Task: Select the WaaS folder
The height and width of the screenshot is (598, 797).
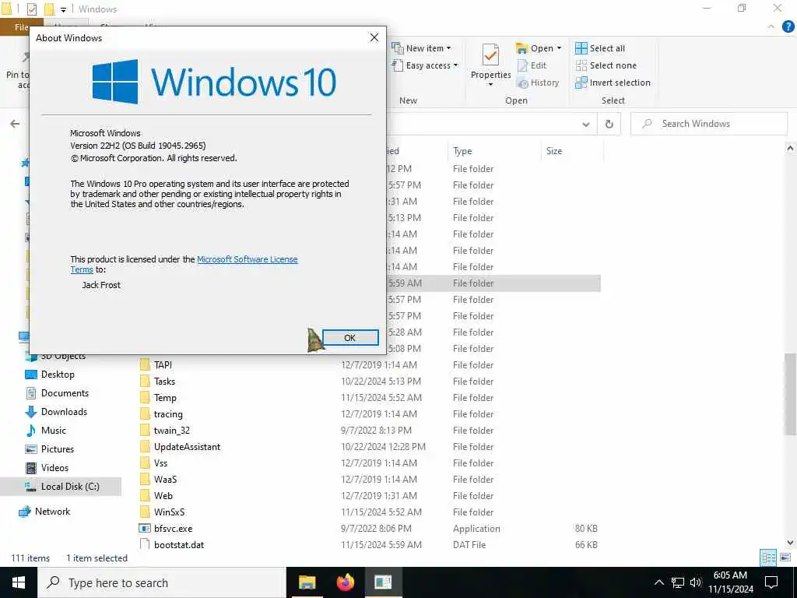Action: click(x=165, y=480)
